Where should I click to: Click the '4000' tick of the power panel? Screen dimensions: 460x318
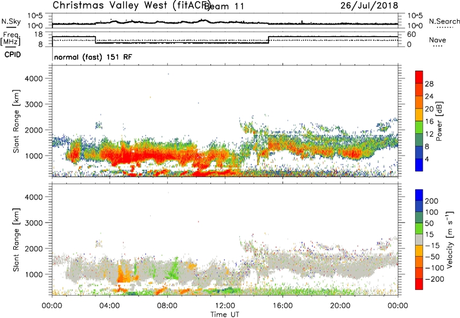(34, 79)
